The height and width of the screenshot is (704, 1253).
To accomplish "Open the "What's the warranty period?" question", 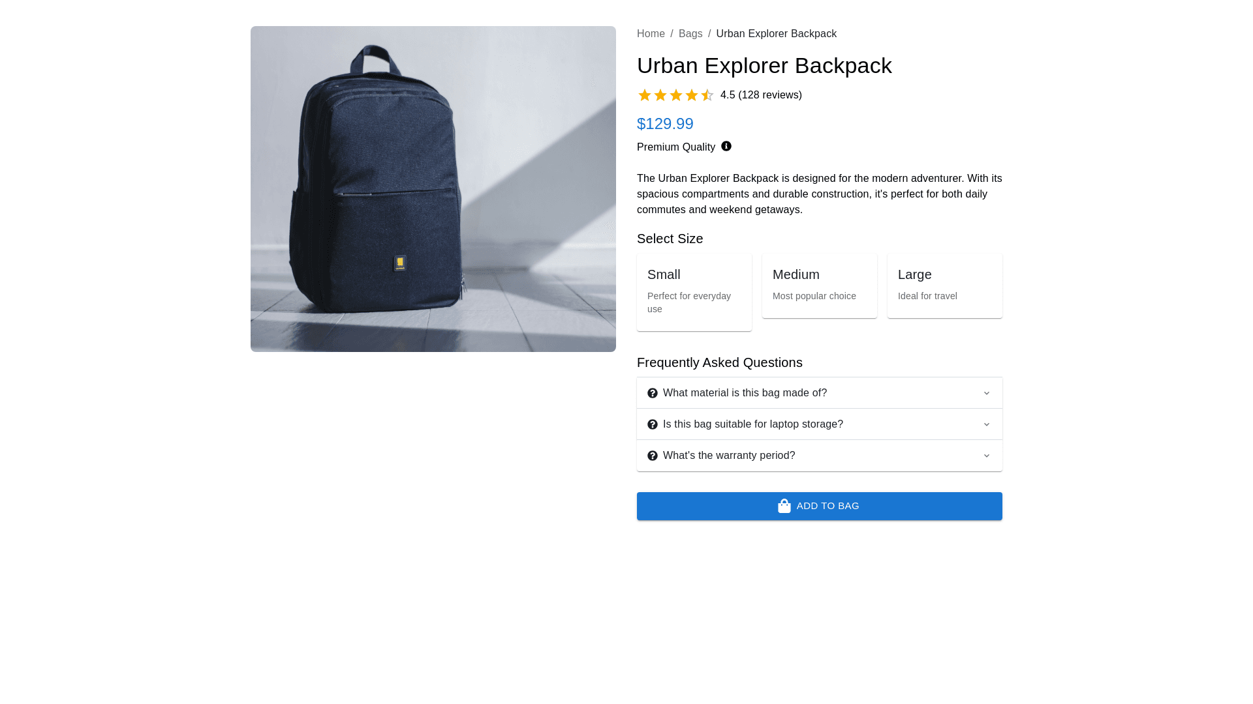I will click(729, 456).
